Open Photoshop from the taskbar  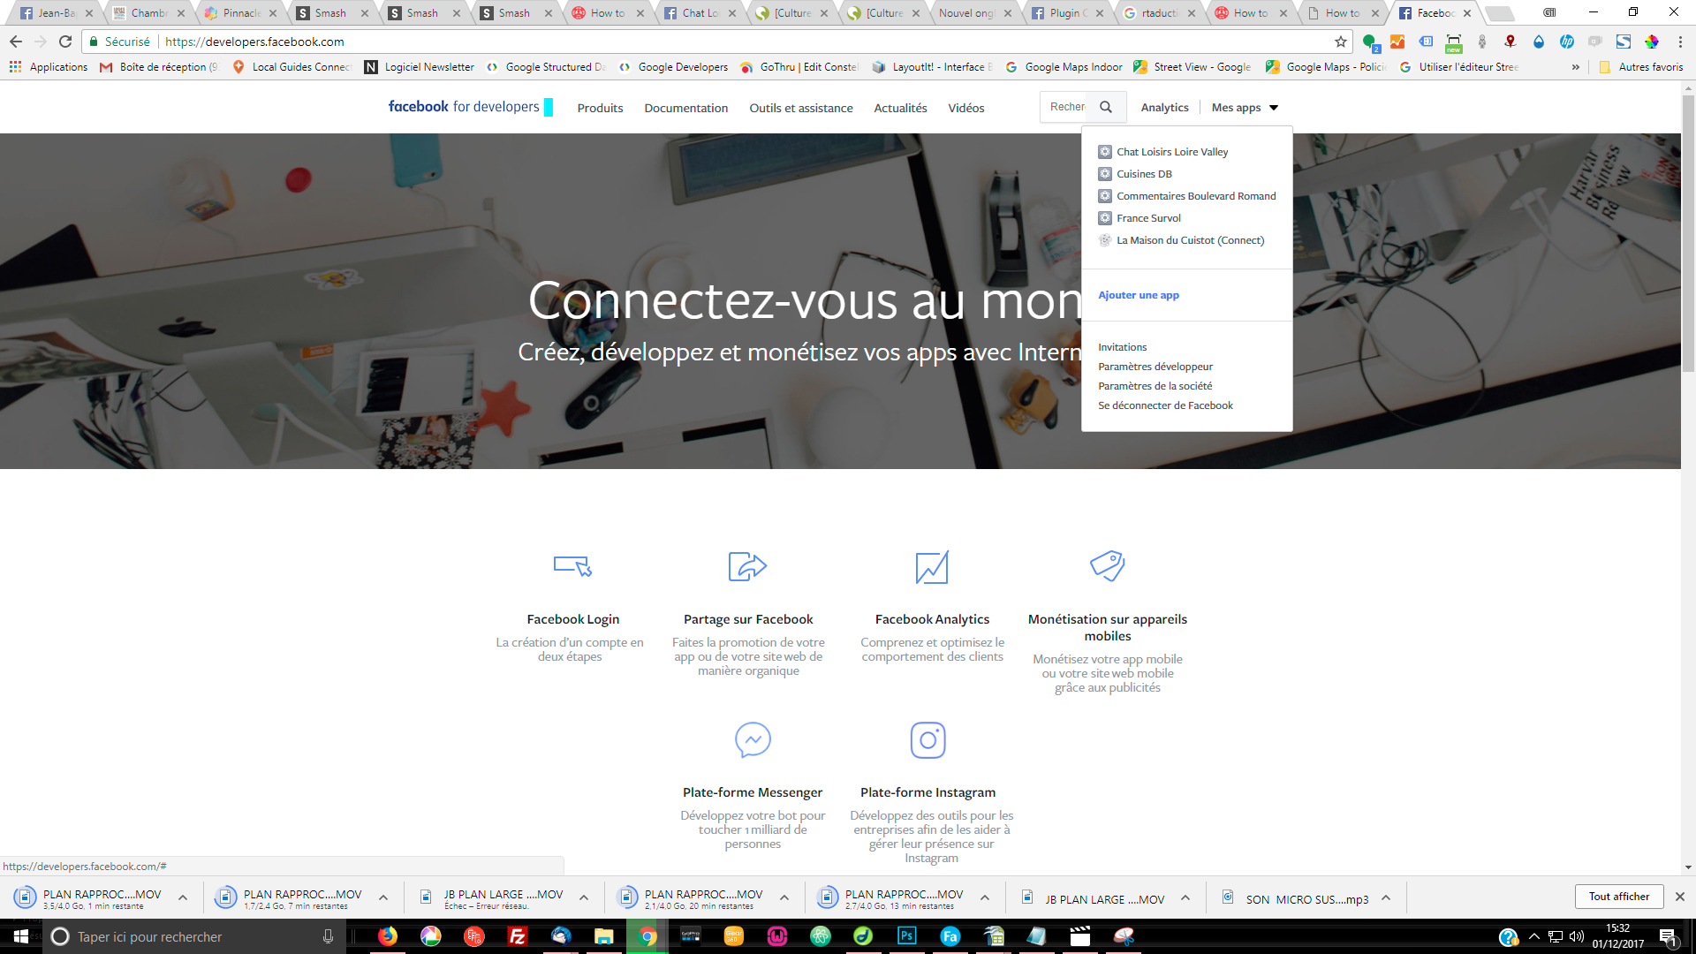(x=906, y=936)
